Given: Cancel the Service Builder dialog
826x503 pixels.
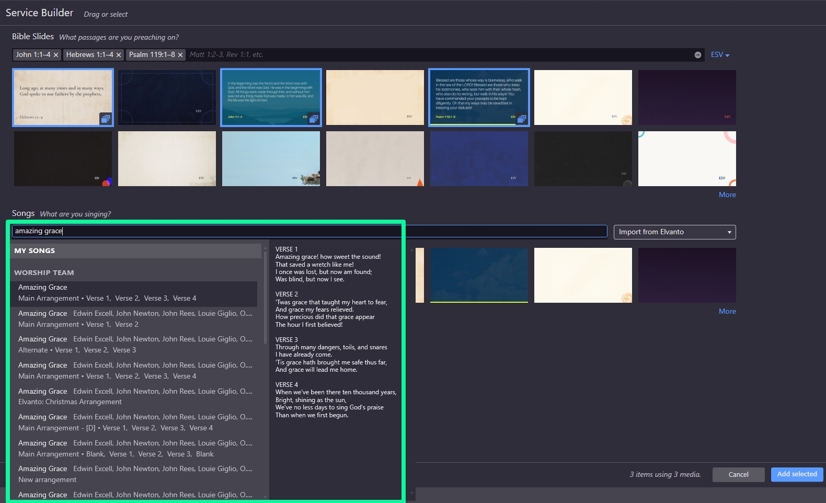Looking at the screenshot, I should click(x=739, y=475).
